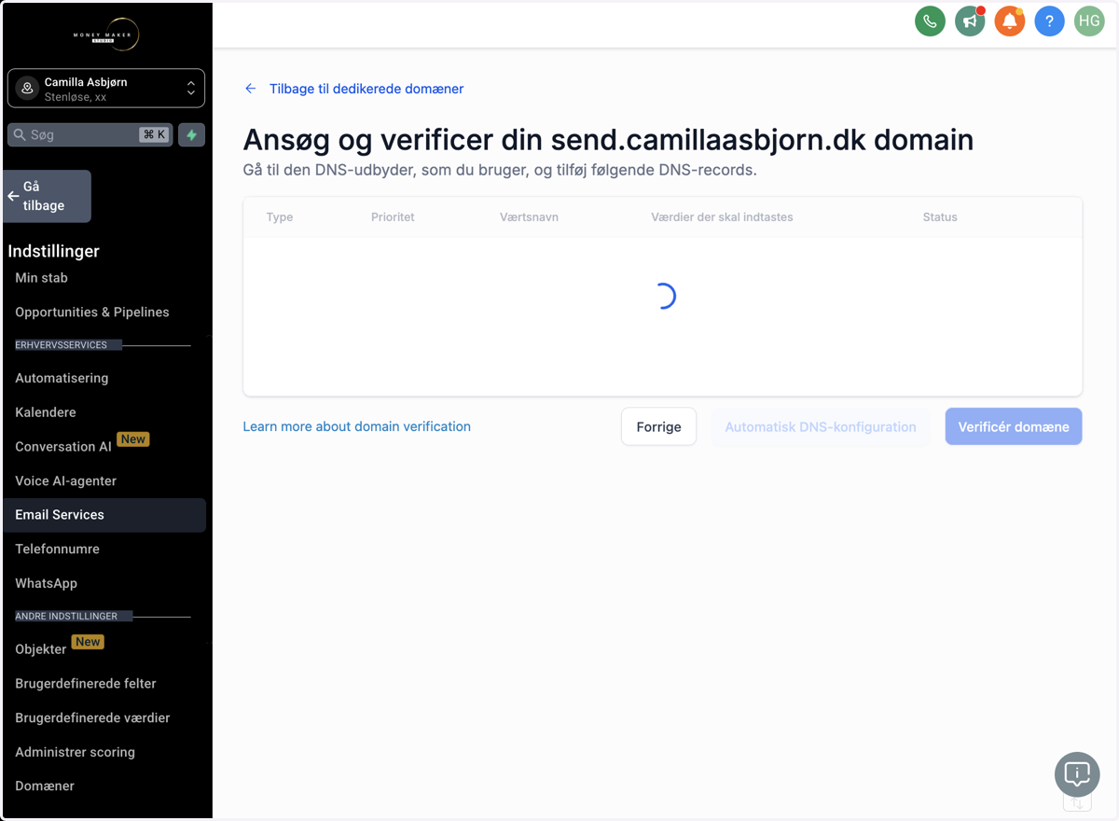Open Opportunities & Pipelines settings
1119x821 pixels.
click(92, 312)
